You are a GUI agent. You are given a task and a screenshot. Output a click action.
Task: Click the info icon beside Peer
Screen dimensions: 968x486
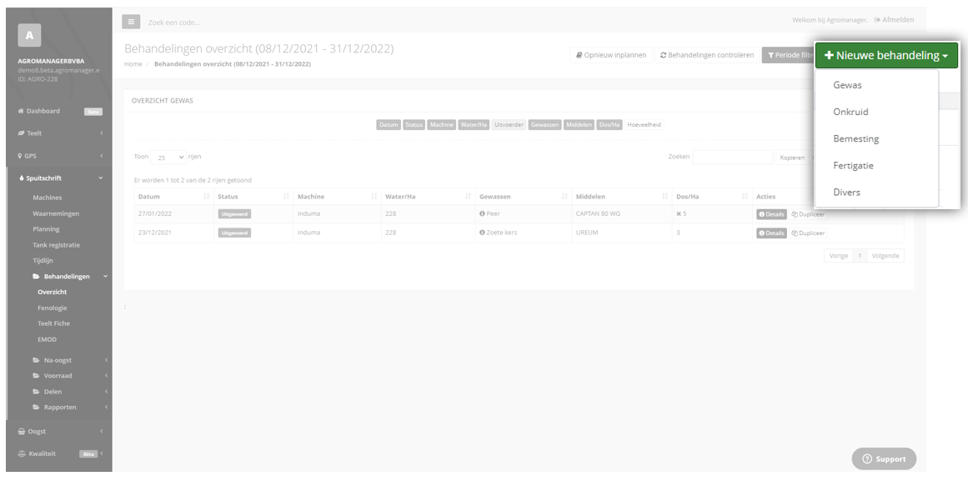[x=482, y=214]
